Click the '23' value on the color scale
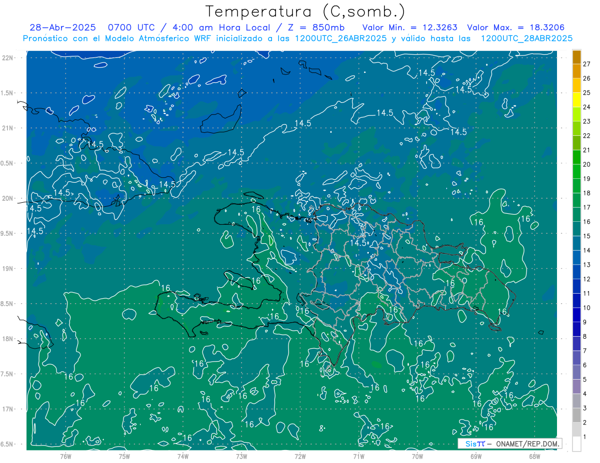Screen dimensions: 600x463 [587, 121]
